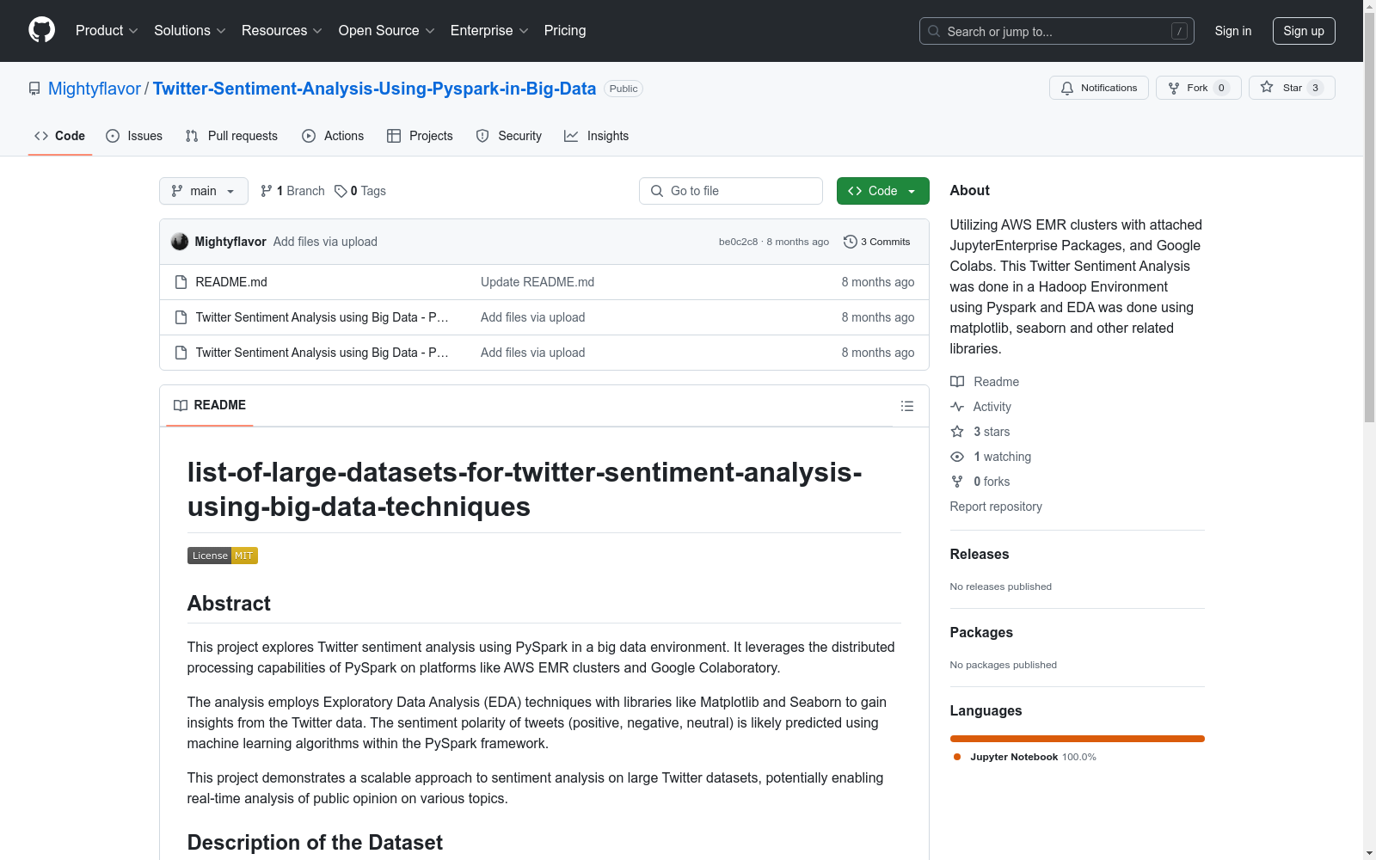
Task: Open Twitter-Sentiment-Analysis-Using-Pyspark-in-Big-Data repo link
Action: point(374,89)
